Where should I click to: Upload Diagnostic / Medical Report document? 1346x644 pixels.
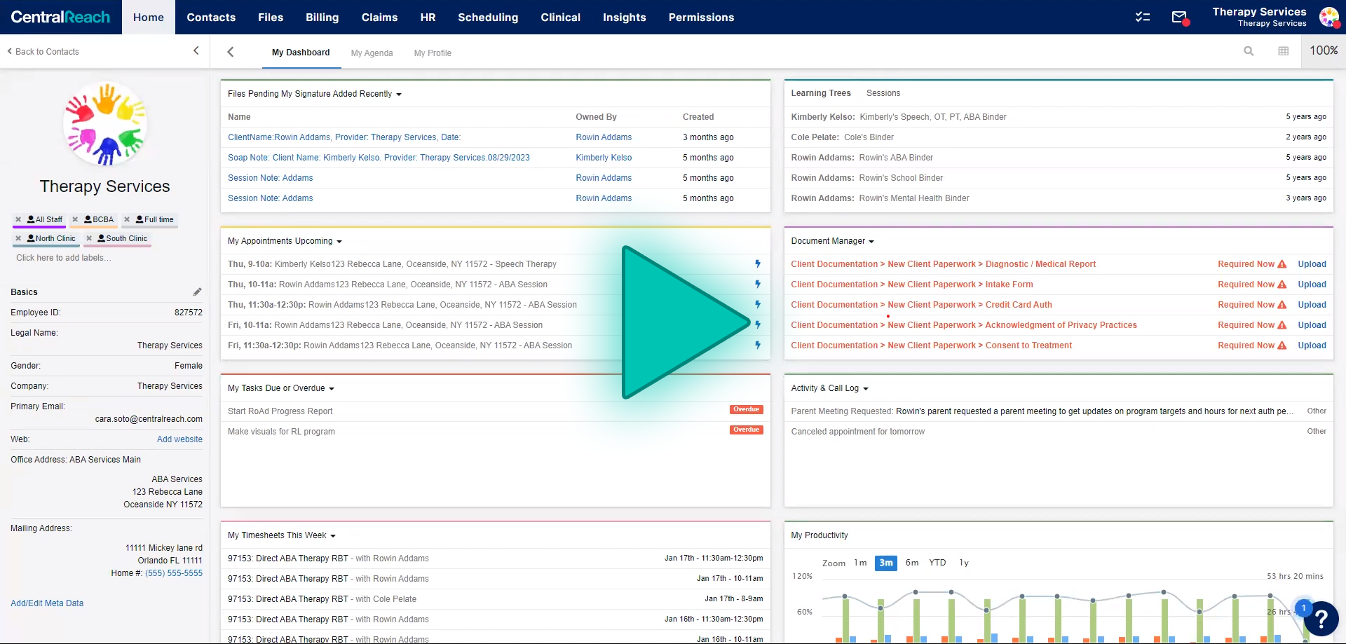[1312, 264]
